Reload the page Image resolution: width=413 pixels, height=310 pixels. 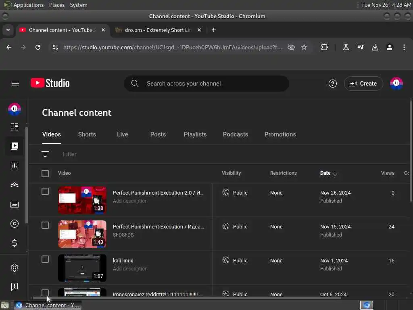pyautogui.click(x=38, y=47)
